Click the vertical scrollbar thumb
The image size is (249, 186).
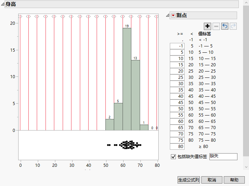246,81
